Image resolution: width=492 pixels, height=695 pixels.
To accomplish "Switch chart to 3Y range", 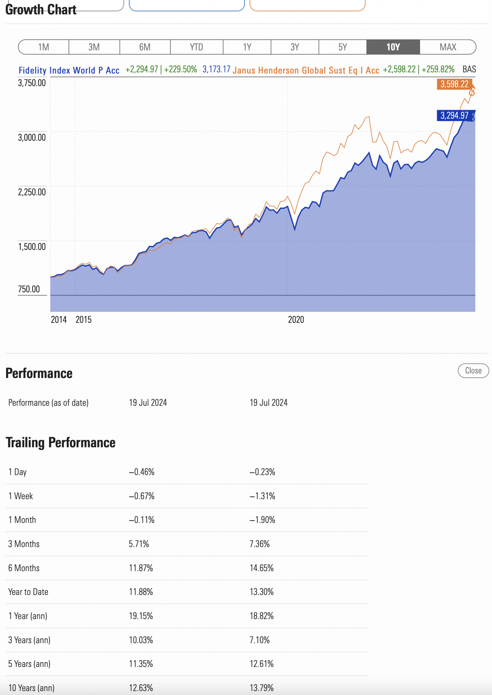I will click(295, 47).
